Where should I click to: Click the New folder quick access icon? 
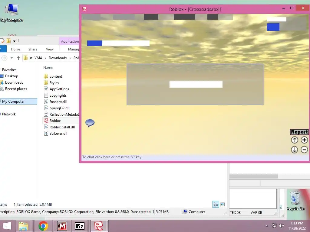[9, 41]
